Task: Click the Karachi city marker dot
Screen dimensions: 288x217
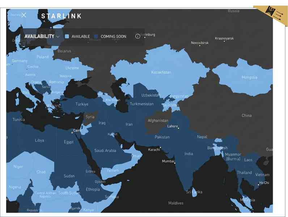Action: [x=160, y=147]
